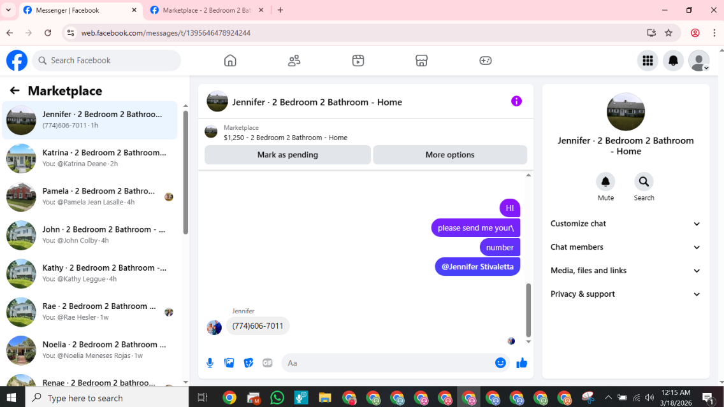Open Windows Start menu

(11, 397)
